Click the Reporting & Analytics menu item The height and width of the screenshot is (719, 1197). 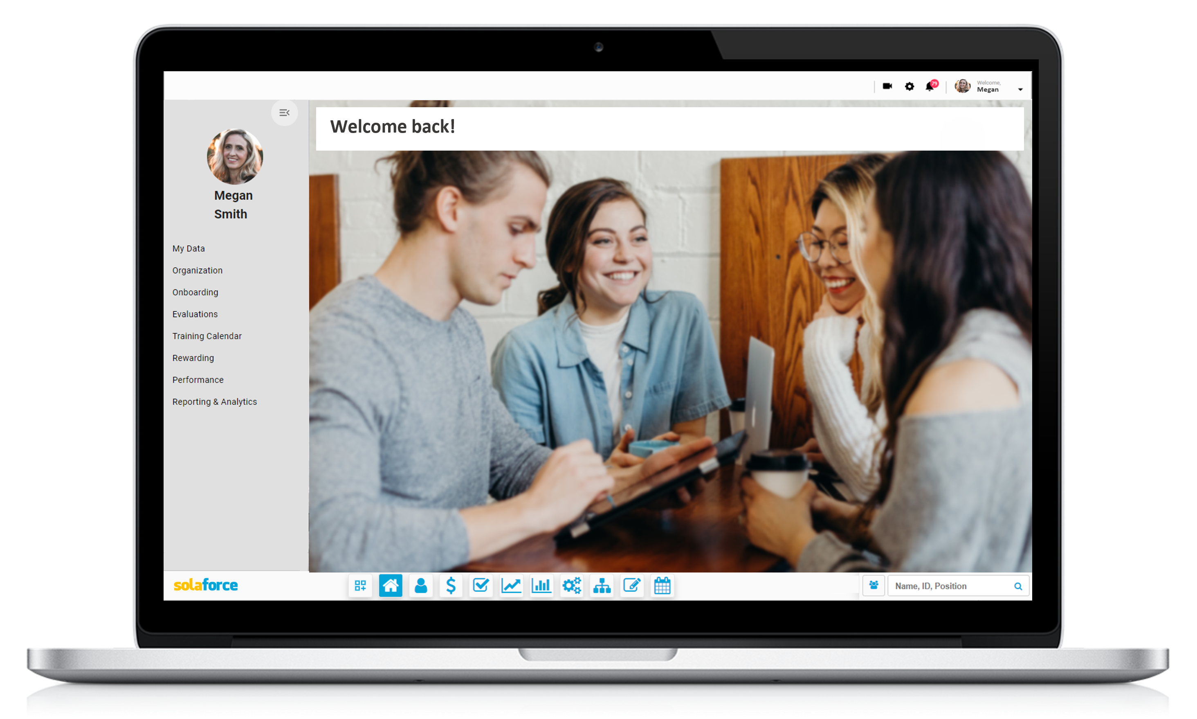pyautogui.click(x=215, y=401)
